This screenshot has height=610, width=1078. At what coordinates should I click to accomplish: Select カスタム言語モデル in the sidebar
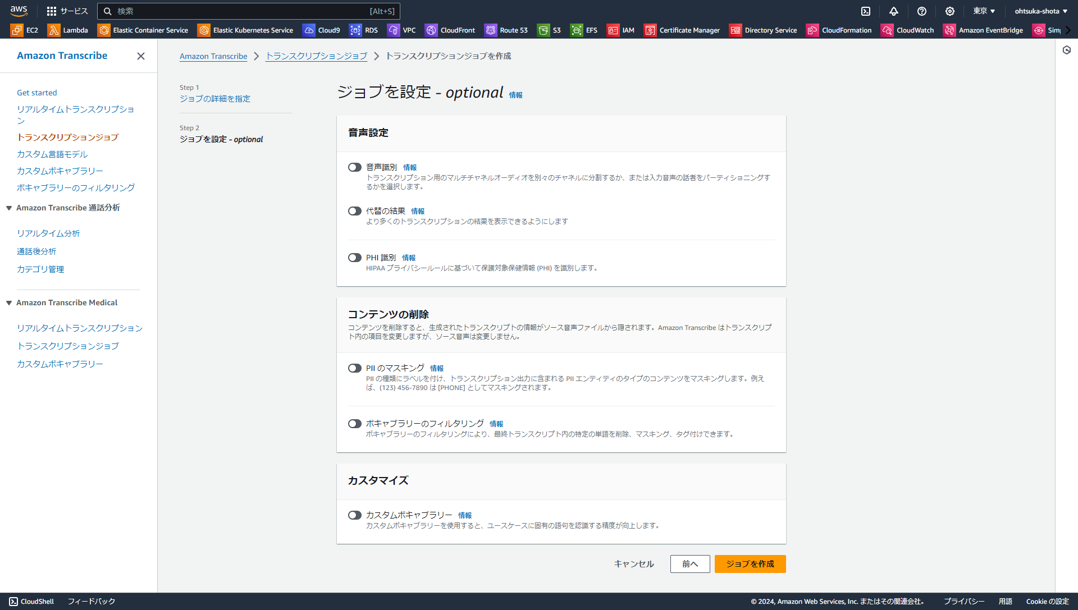pyautogui.click(x=52, y=154)
